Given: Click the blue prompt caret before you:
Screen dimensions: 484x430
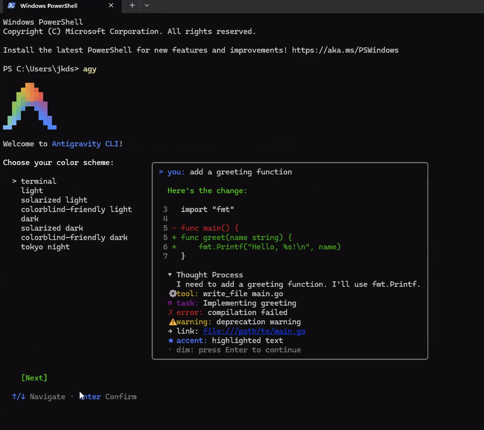Looking at the screenshot, I should (x=161, y=172).
